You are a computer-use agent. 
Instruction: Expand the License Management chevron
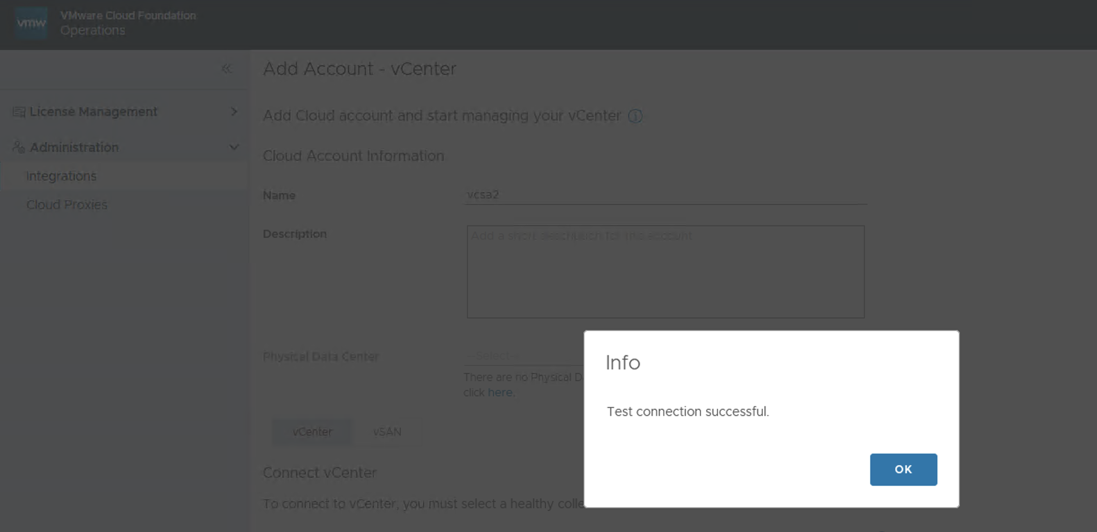coord(234,112)
